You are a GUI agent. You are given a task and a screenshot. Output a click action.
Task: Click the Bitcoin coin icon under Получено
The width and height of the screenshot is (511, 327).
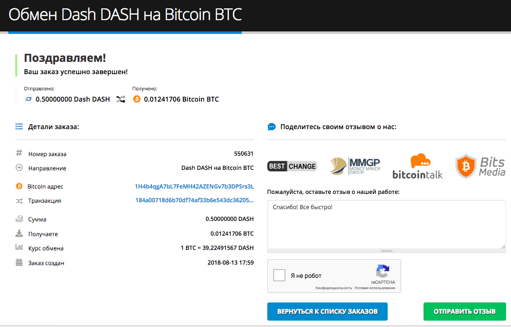137,99
